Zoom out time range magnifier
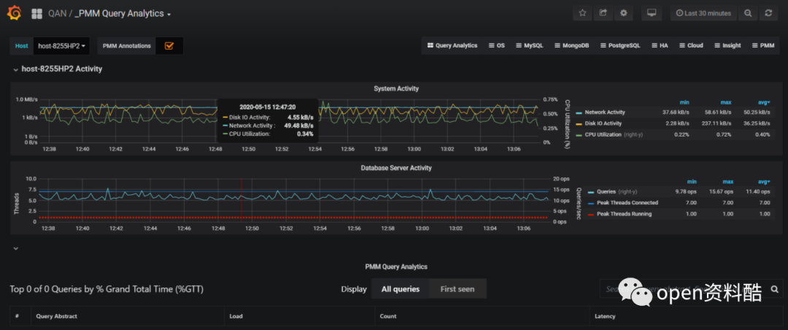The height and width of the screenshot is (330, 788). click(x=748, y=13)
